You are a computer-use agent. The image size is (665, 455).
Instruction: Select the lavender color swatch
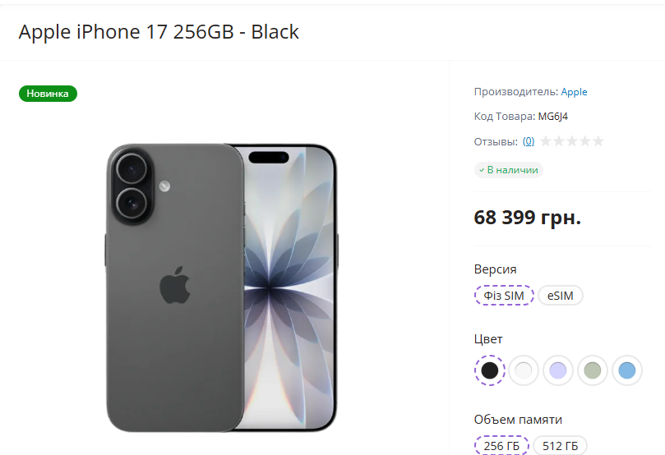pyautogui.click(x=558, y=370)
